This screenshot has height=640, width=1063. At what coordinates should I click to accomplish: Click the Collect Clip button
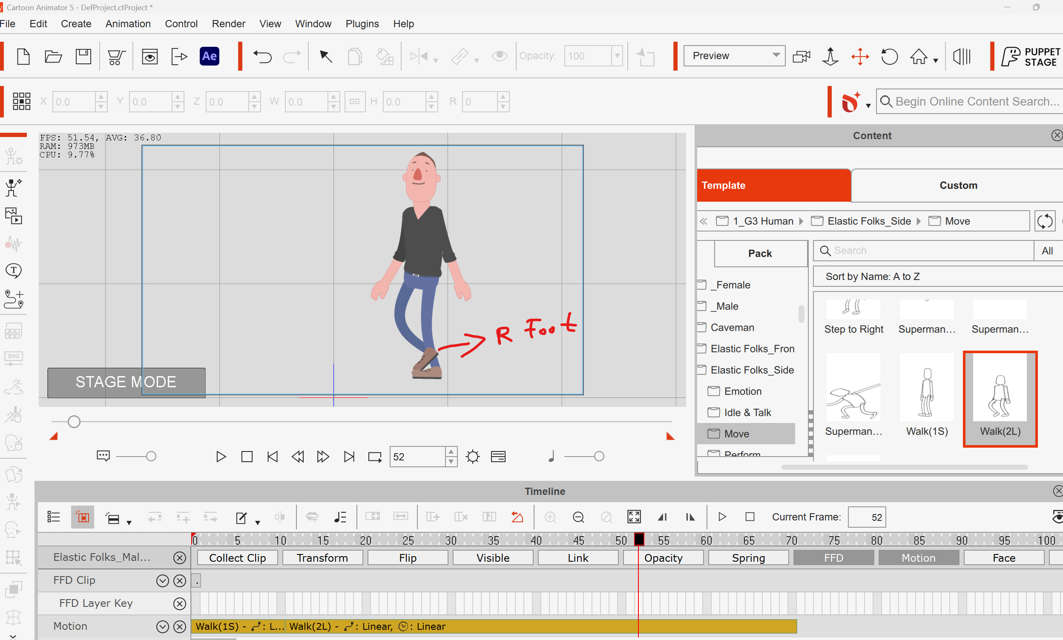pos(237,558)
